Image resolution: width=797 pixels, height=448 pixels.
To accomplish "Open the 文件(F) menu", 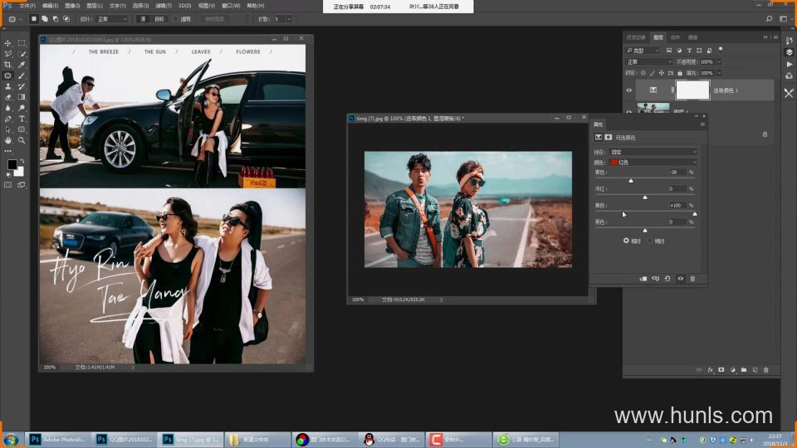I will pos(27,6).
